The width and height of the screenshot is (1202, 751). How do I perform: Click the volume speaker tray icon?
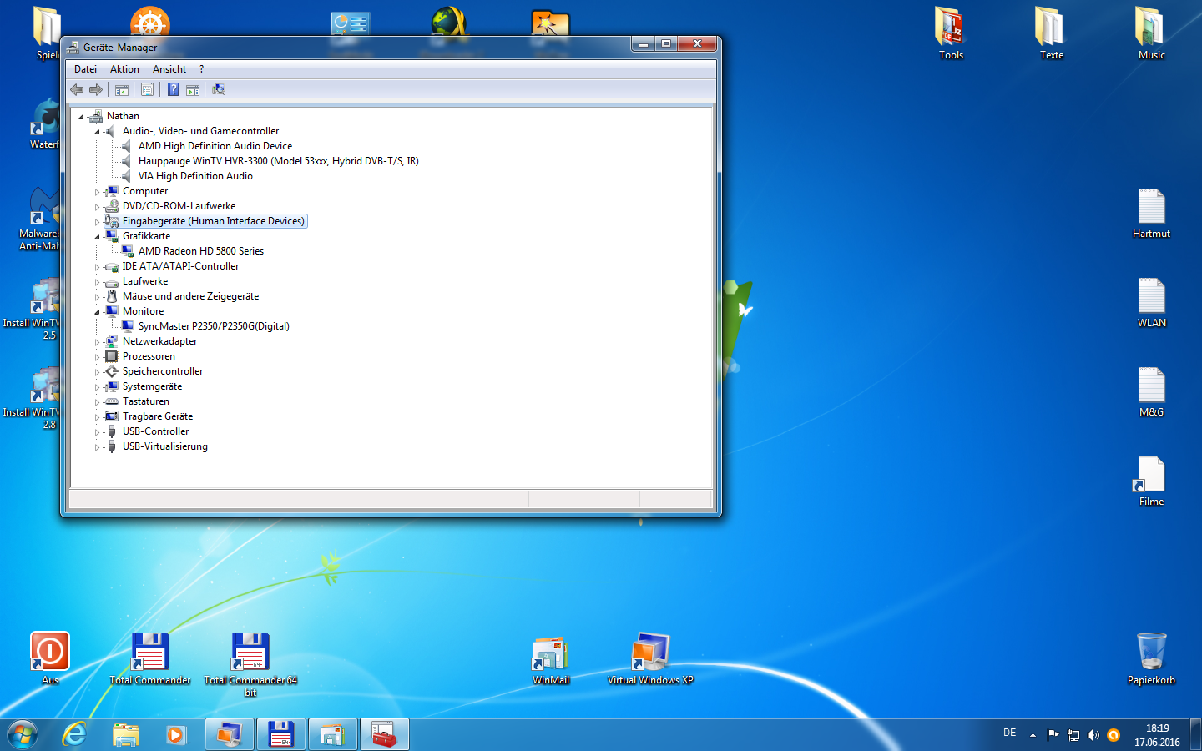coord(1093,735)
